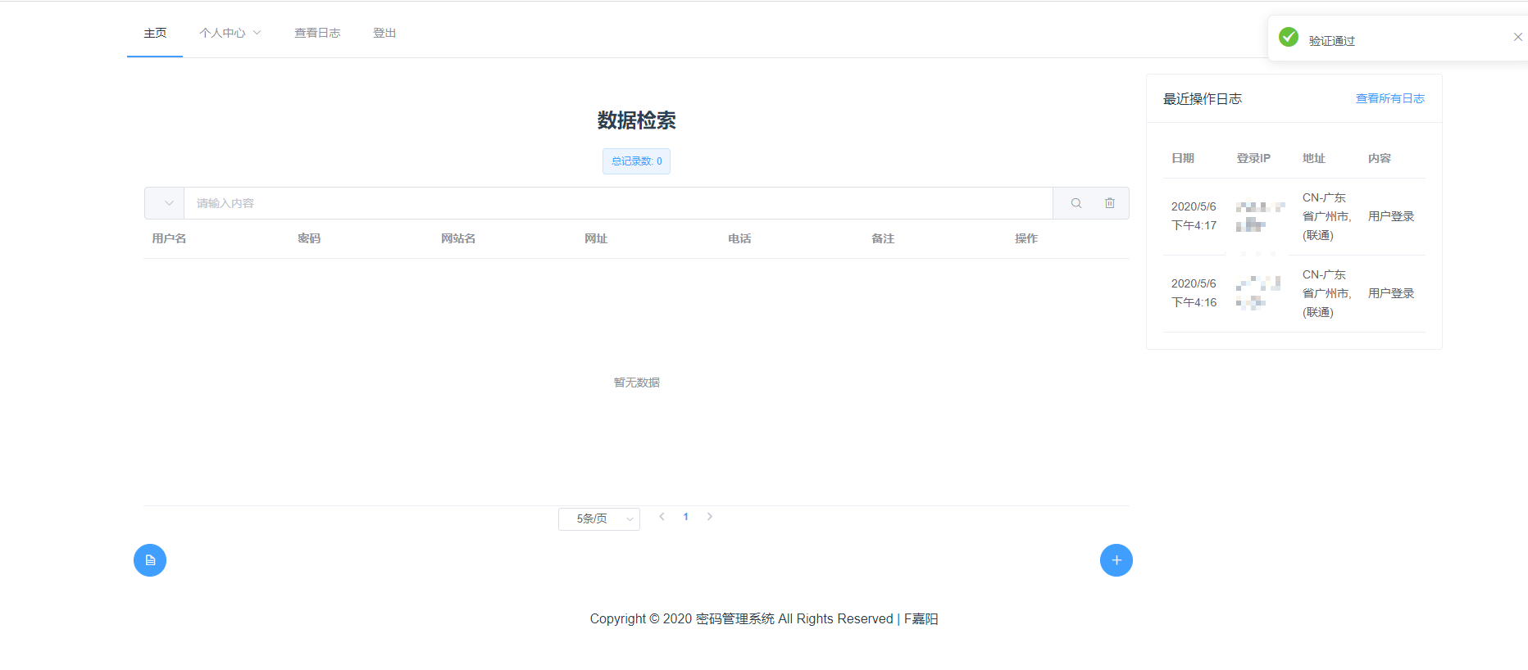Expand the 个人中心 submenu
1528x670 pixels.
pos(230,33)
